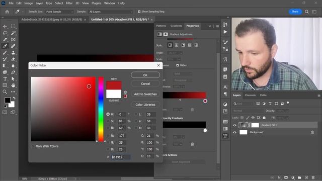Open the Image menu

click(x=28, y=3)
